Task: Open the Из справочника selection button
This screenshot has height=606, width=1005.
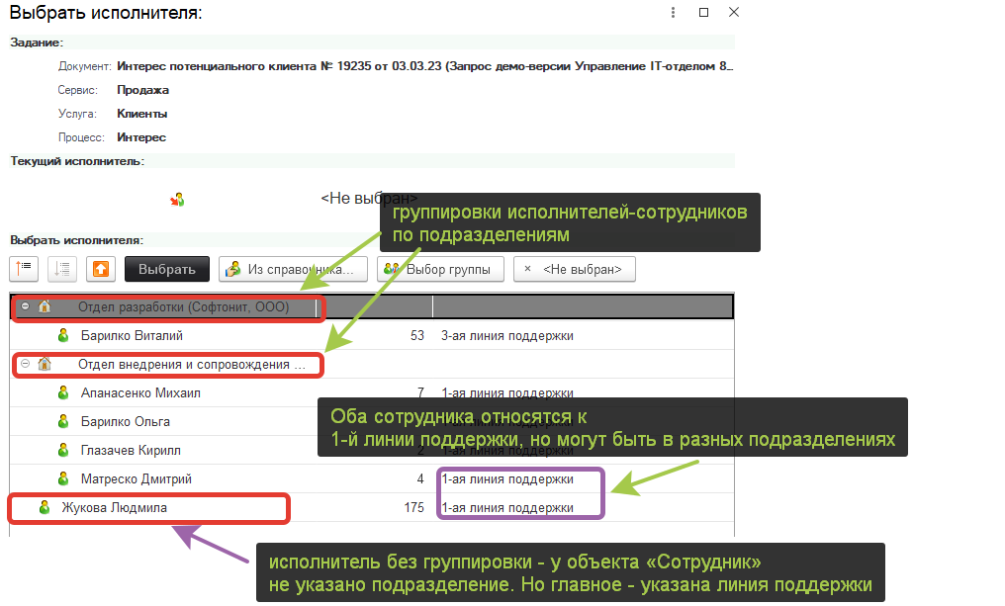Action: [x=293, y=269]
